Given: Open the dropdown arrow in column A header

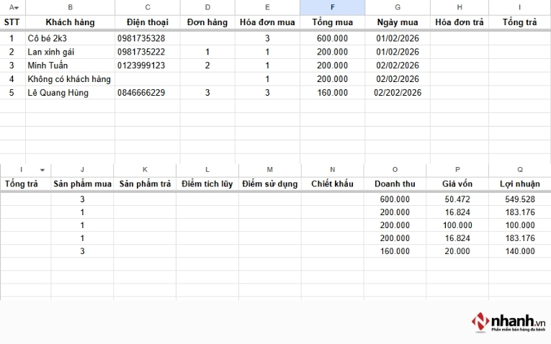Looking at the screenshot, I should point(17,7).
